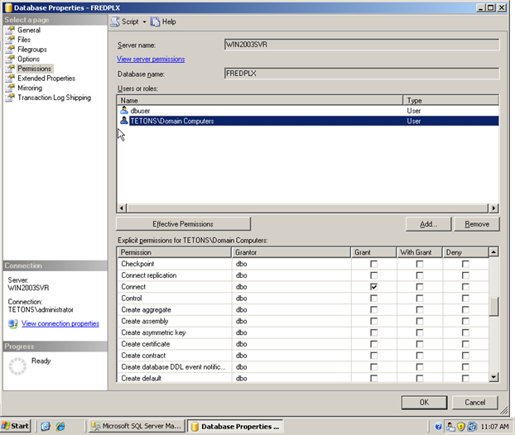Select the Extended Properties page icon
Viewport: 515px width, 435px height.
point(10,78)
